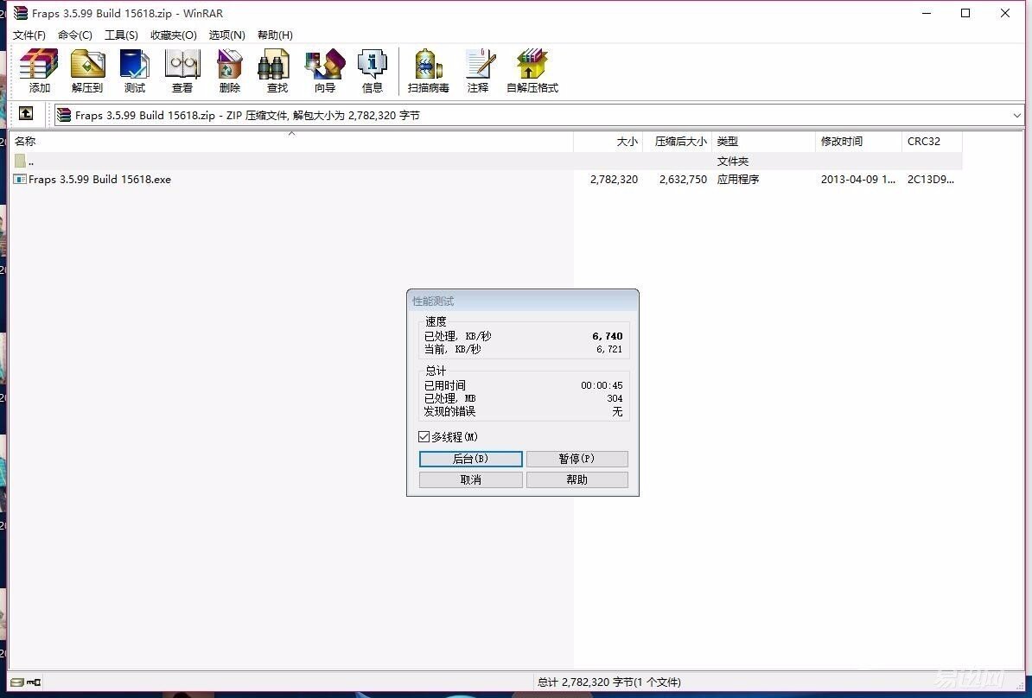Open the Help (帮助) menu
The image size is (1032, 698).
[275, 35]
